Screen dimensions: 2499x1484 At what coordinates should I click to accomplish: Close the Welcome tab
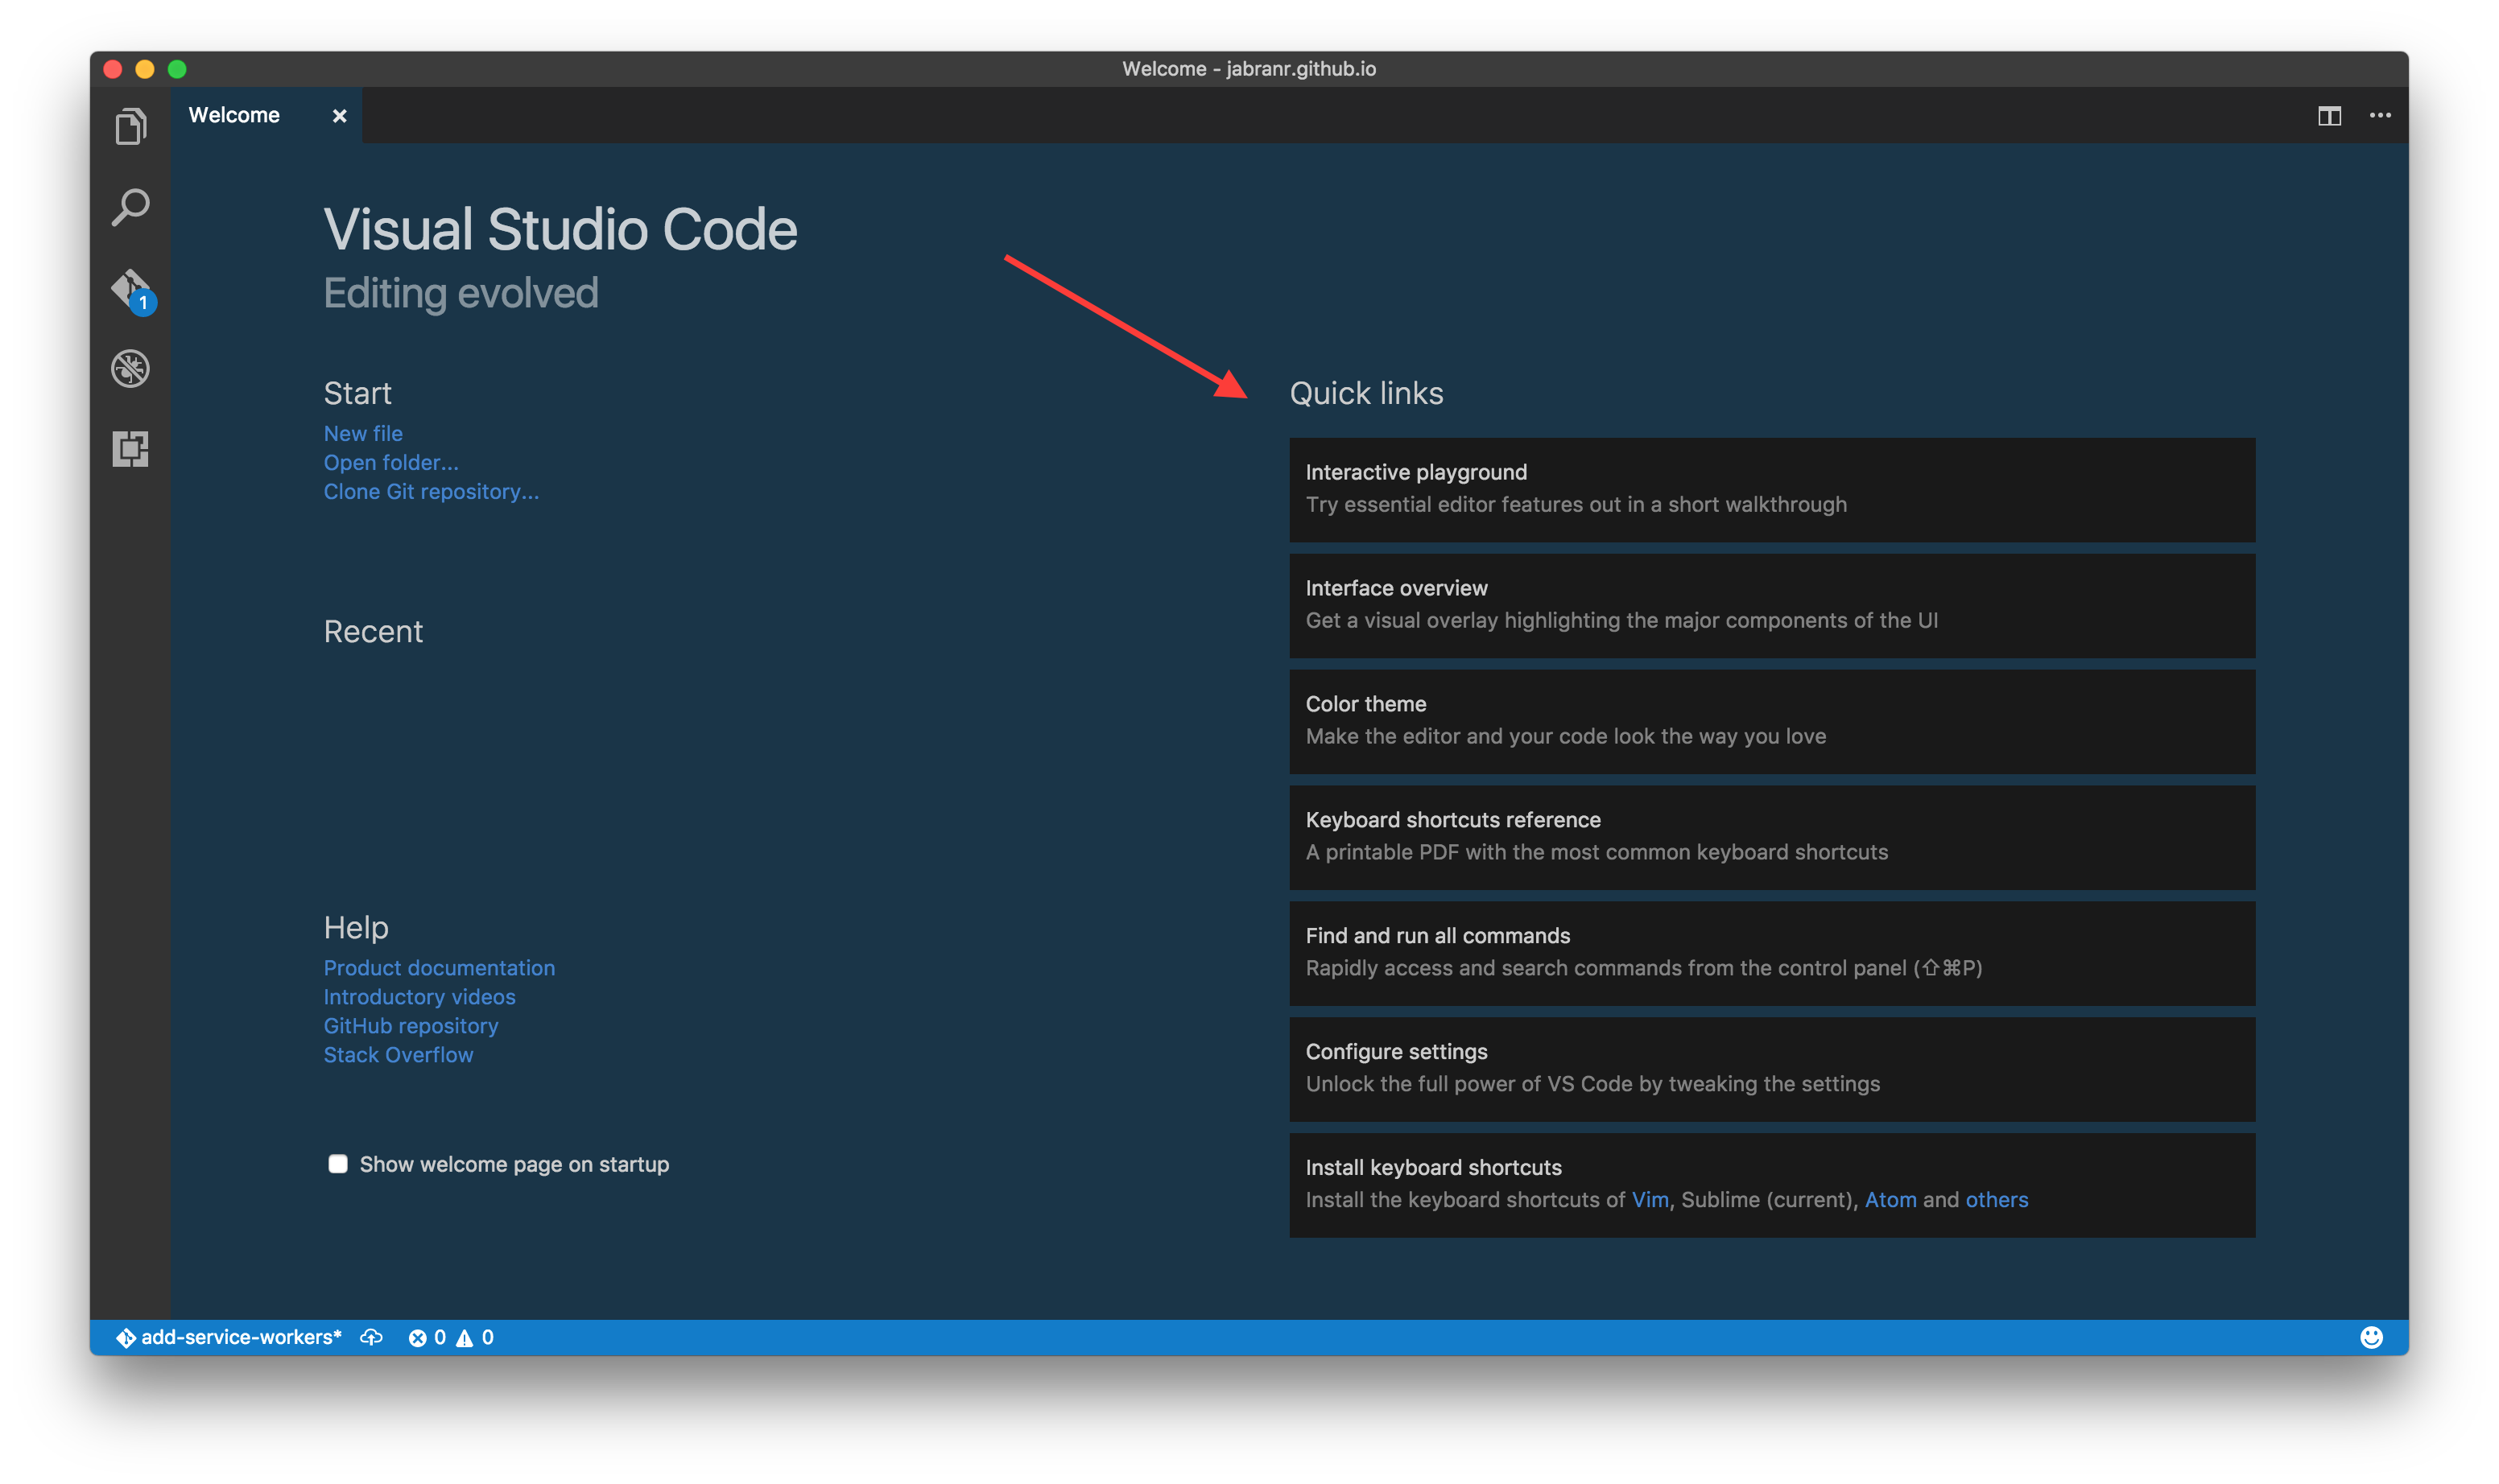(x=339, y=116)
